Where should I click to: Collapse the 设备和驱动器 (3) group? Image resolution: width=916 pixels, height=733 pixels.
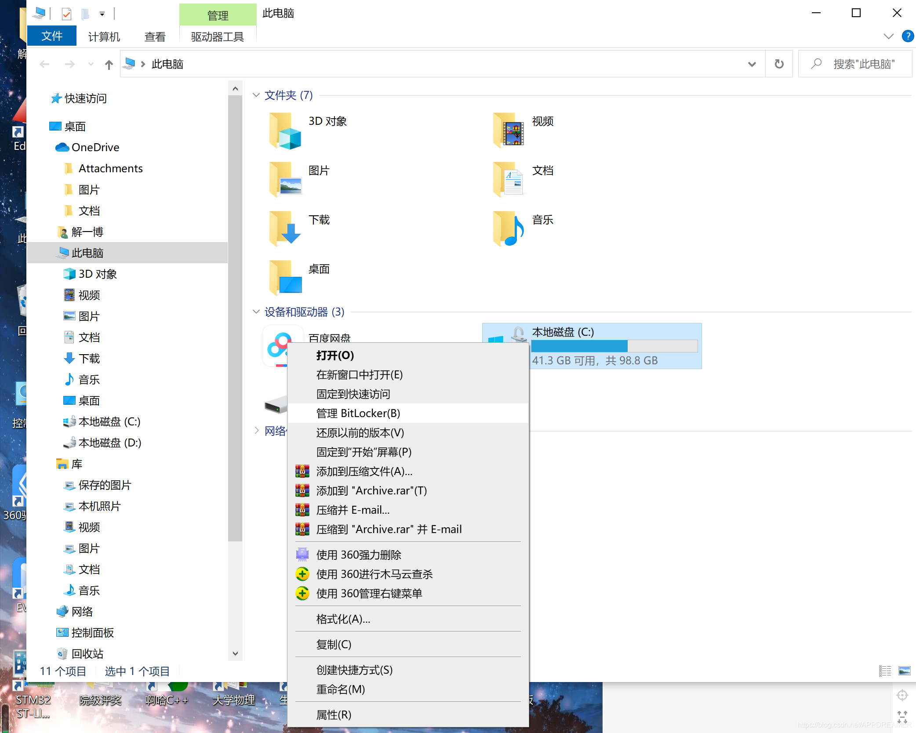tap(256, 312)
